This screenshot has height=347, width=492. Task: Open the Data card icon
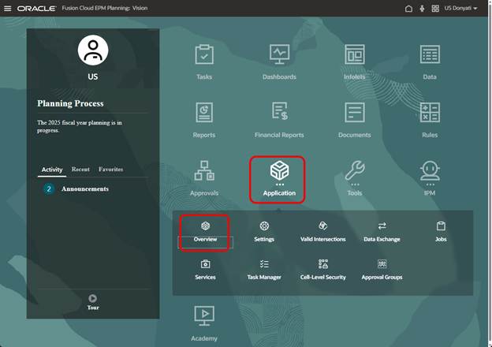pos(430,56)
